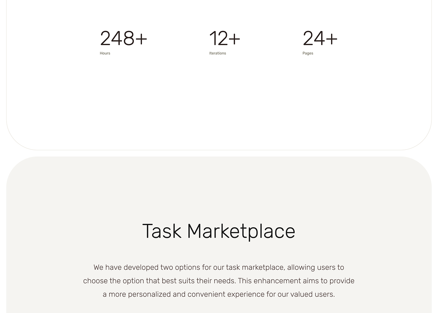438x313 pixels.
Task: Click the Hours label under 248+
Action: [x=105, y=53]
